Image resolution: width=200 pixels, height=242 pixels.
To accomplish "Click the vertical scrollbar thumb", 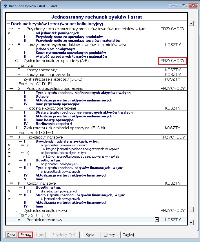I will pyautogui.click(x=191, y=210).
